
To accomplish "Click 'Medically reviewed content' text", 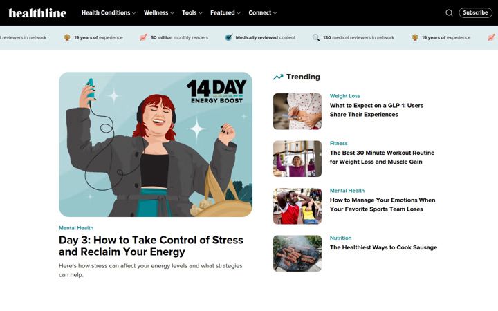I will pyautogui.click(x=266, y=37).
